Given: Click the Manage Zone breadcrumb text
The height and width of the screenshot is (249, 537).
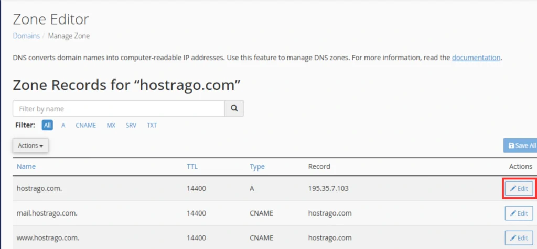Looking at the screenshot, I should click(x=69, y=36).
